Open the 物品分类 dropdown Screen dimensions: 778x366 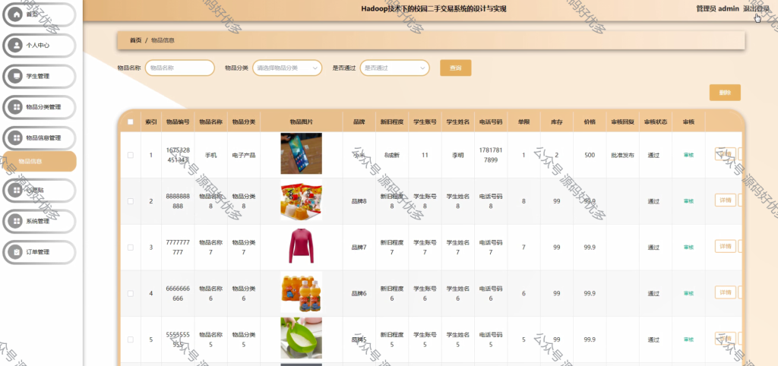pos(287,68)
